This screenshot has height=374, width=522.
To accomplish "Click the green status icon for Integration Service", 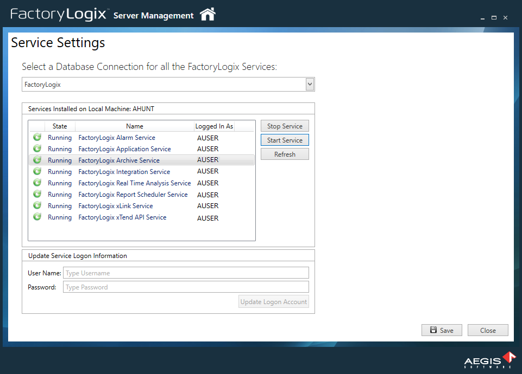I will point(36,171).
